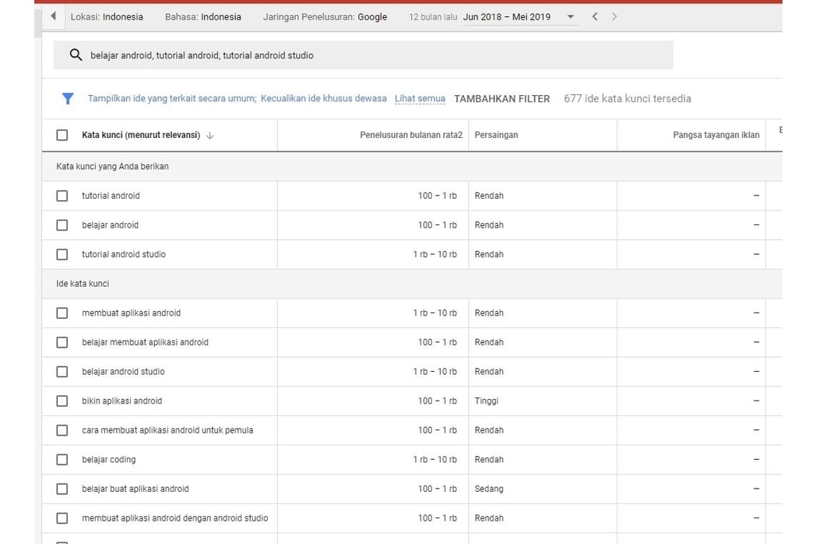Check membuat aplikasi android dengan android studio checkbox
Screen dimensions: 816x544
pos(62,518)
